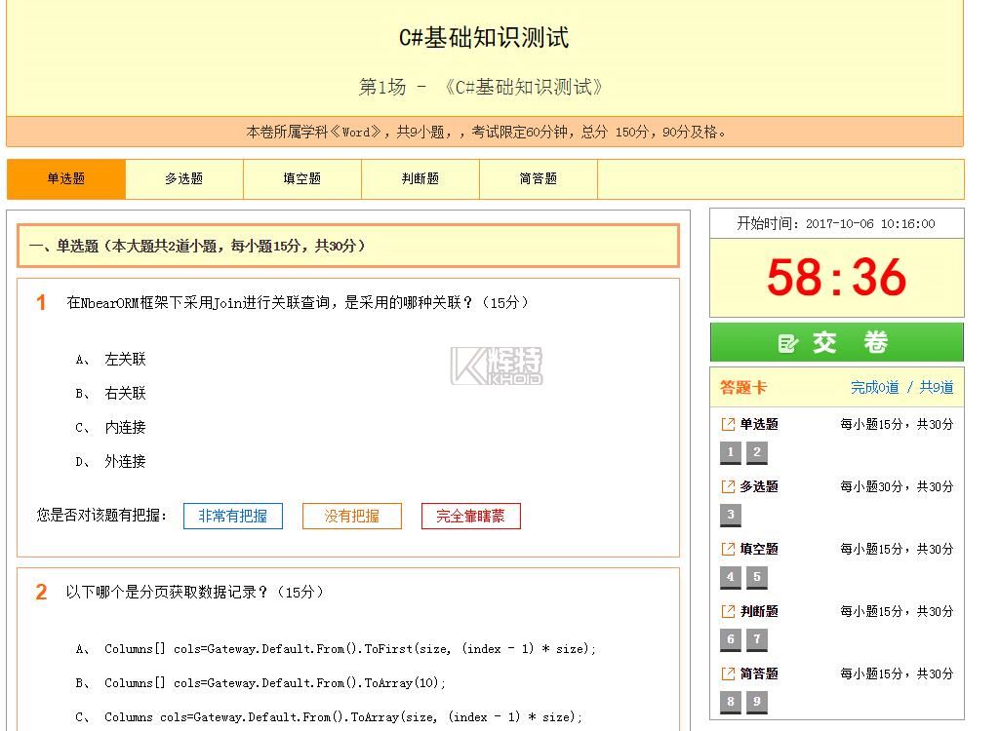Viewport: 1000px width, 731px height.
Task: Click the 多选题 section link icon
Action: coord(727,486)
